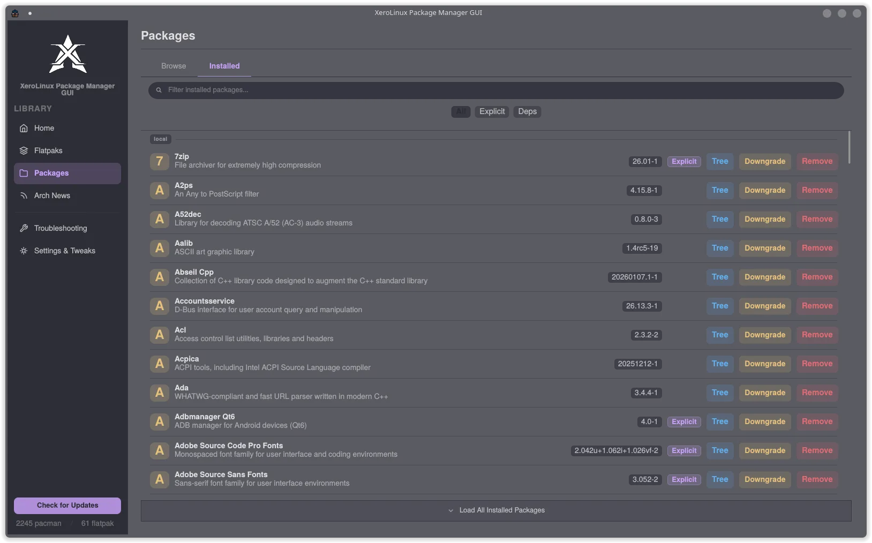
Task: Click version 3.052-2 for Adobe Source Sans
Action: tap(645, 479)
